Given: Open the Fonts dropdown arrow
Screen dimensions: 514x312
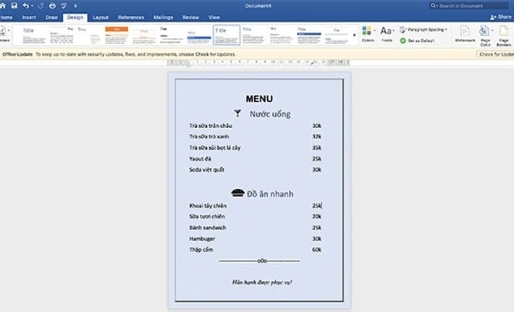Looking at the screenshot, I should pos(393,30).
